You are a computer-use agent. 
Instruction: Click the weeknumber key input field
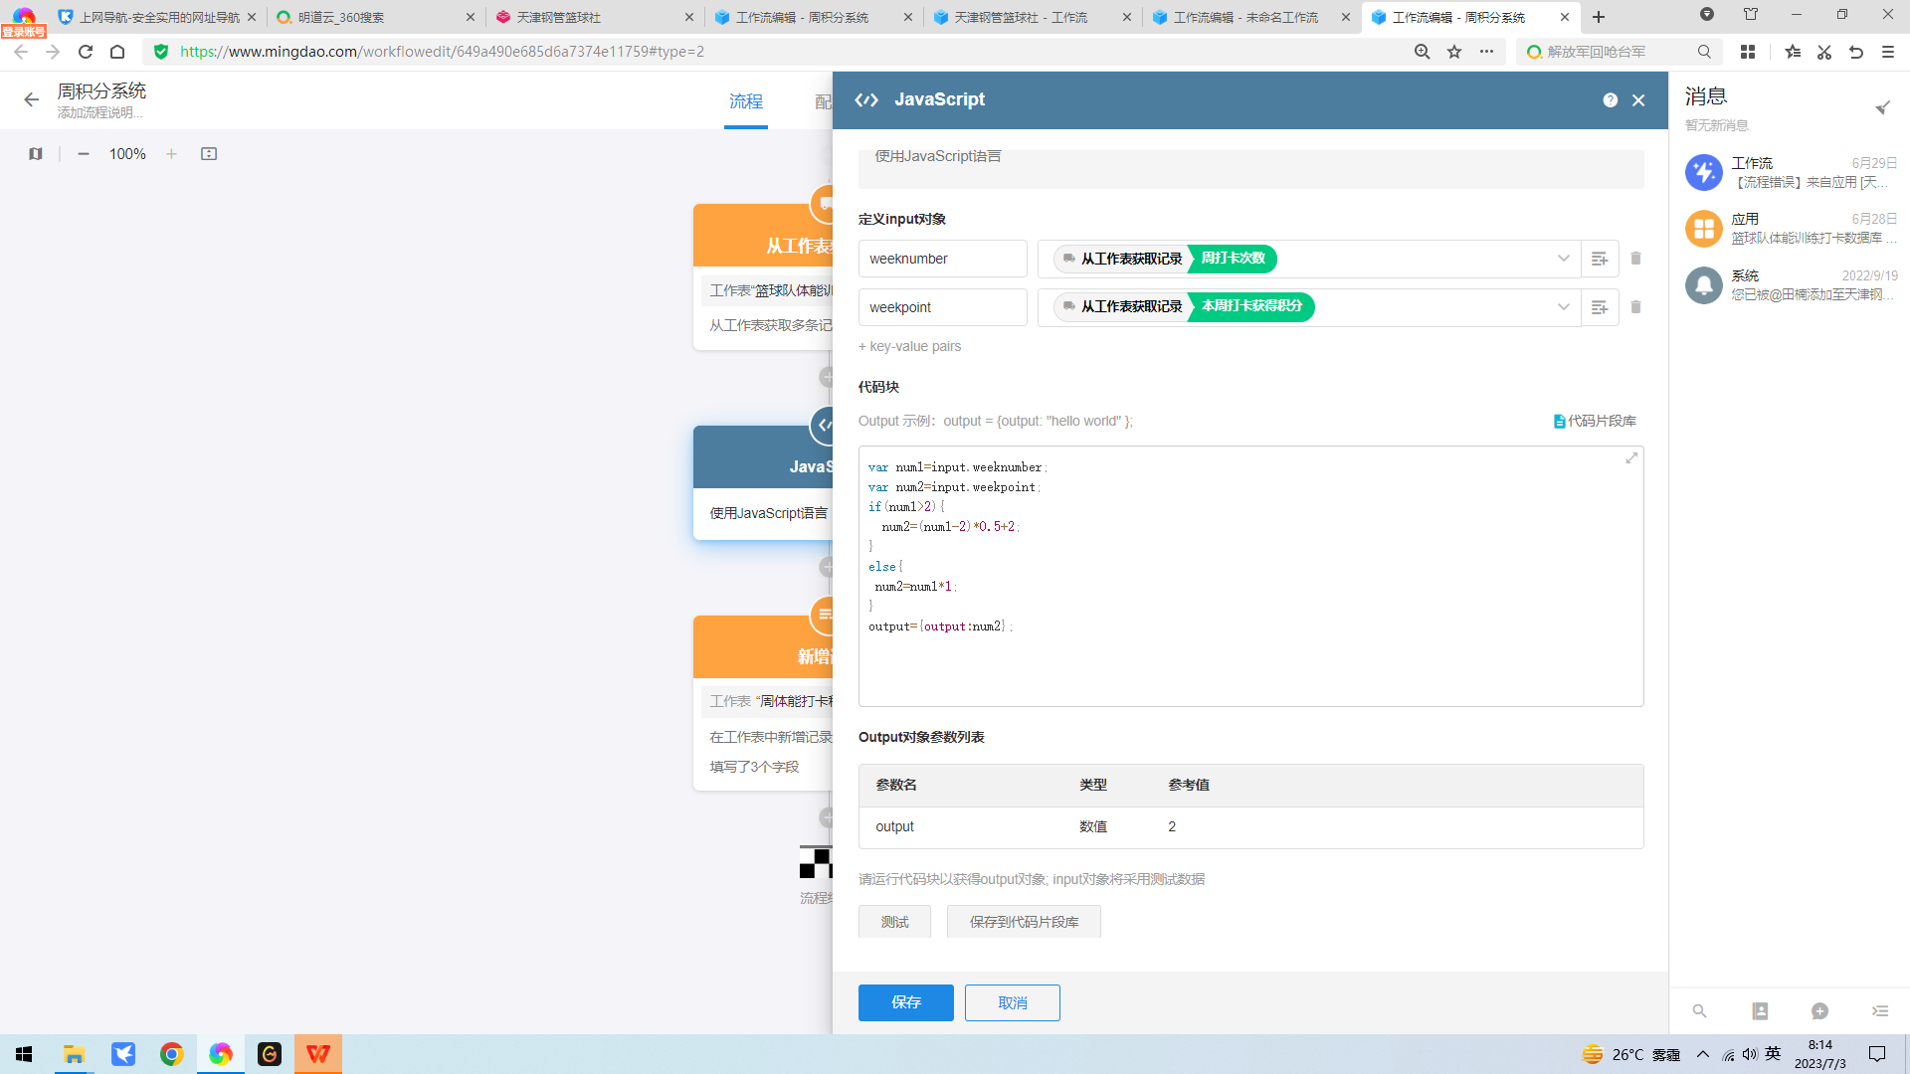click(942, 259)
